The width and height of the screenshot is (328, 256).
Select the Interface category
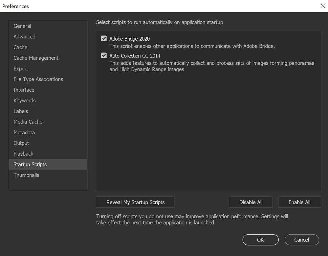point(48,90)
